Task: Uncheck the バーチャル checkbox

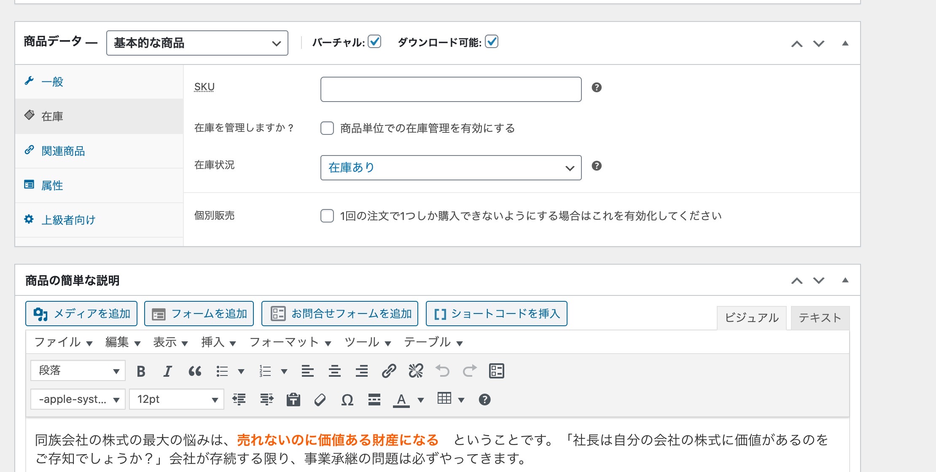Action: tap(374, 42)
